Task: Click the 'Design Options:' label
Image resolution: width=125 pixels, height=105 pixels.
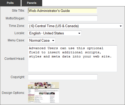Action: [x=13, y=93]
